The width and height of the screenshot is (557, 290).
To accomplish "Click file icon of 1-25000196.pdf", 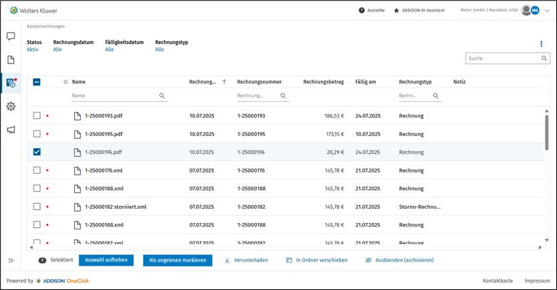I will (77, 152).
